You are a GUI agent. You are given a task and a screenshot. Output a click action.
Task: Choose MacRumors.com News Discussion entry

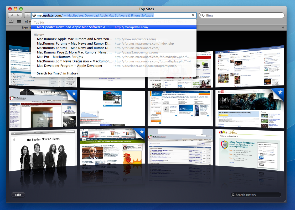114,61
